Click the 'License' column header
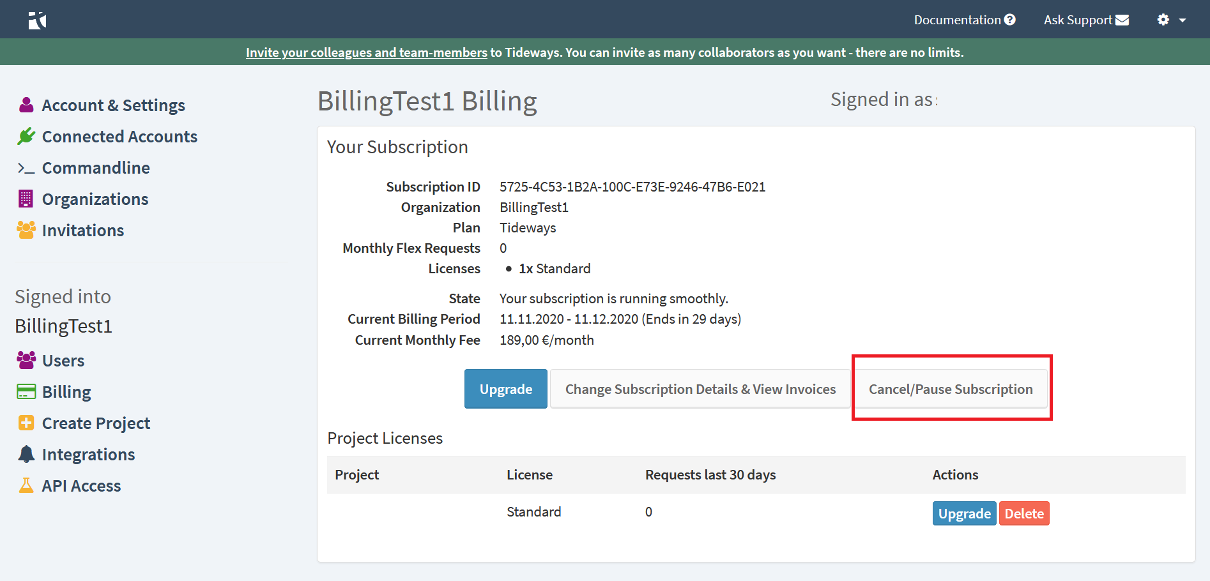1210x581 pixels. [530, 474]
